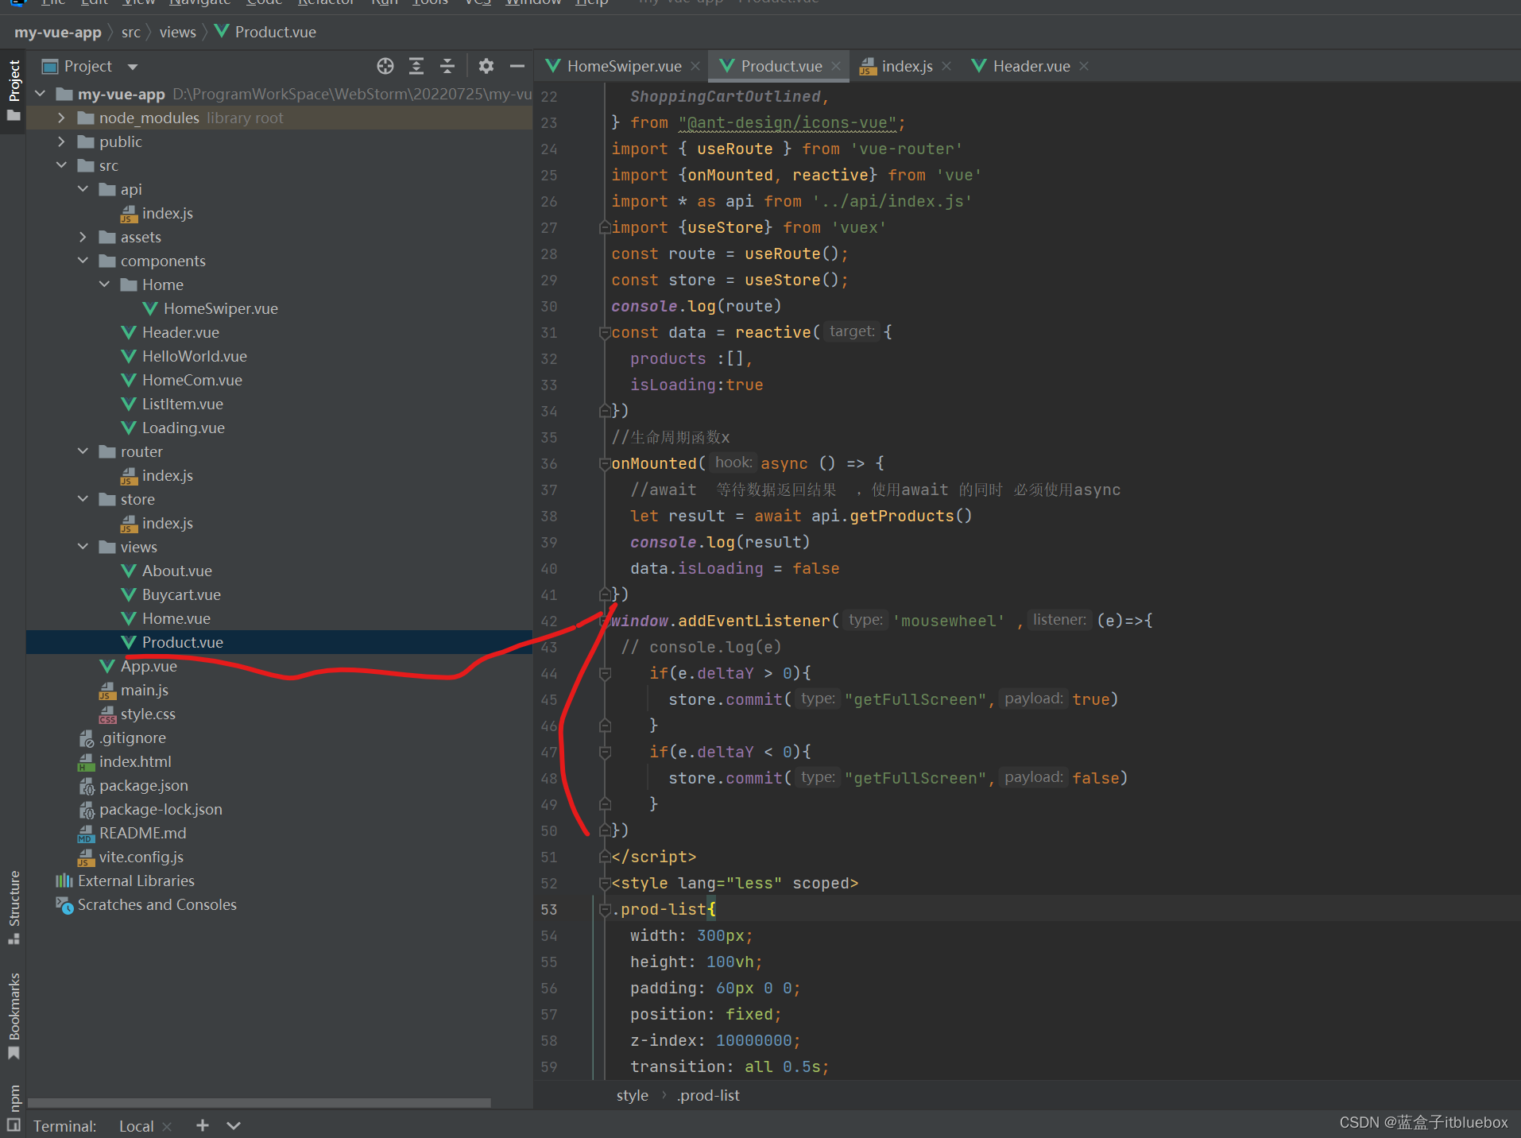This screenshot has height=1138, width=1521.
Task: Expand the public folder
Action: pyautogui.click(x=61, y=141)
